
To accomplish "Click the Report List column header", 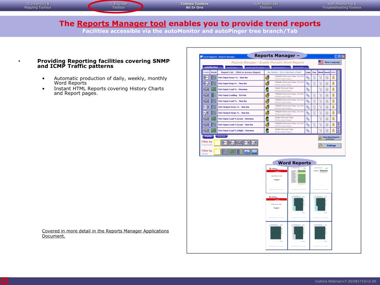I will [x=240, y=72].
